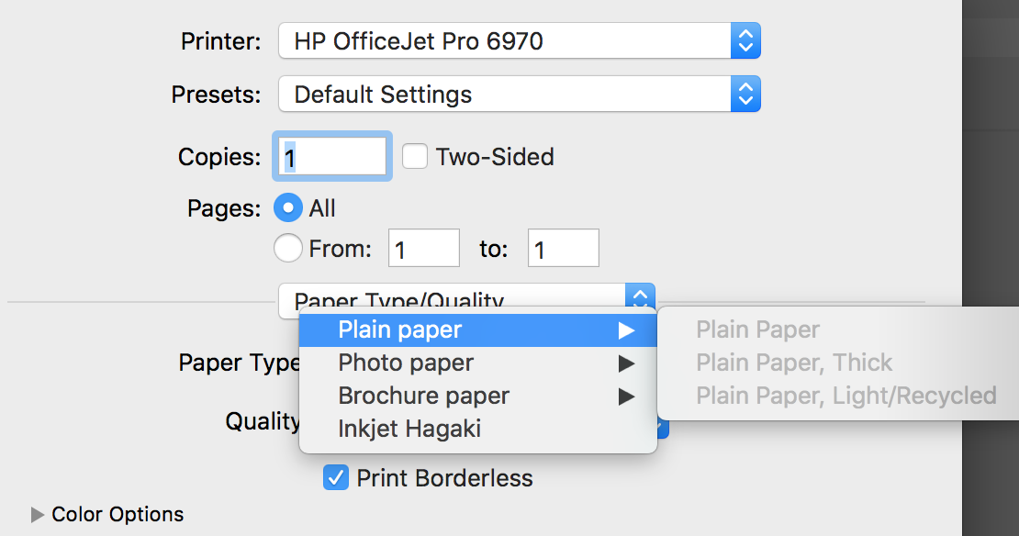Choose Brochure paper menu item
This screenshot has width=1019, height=536.
coord(477,396)
